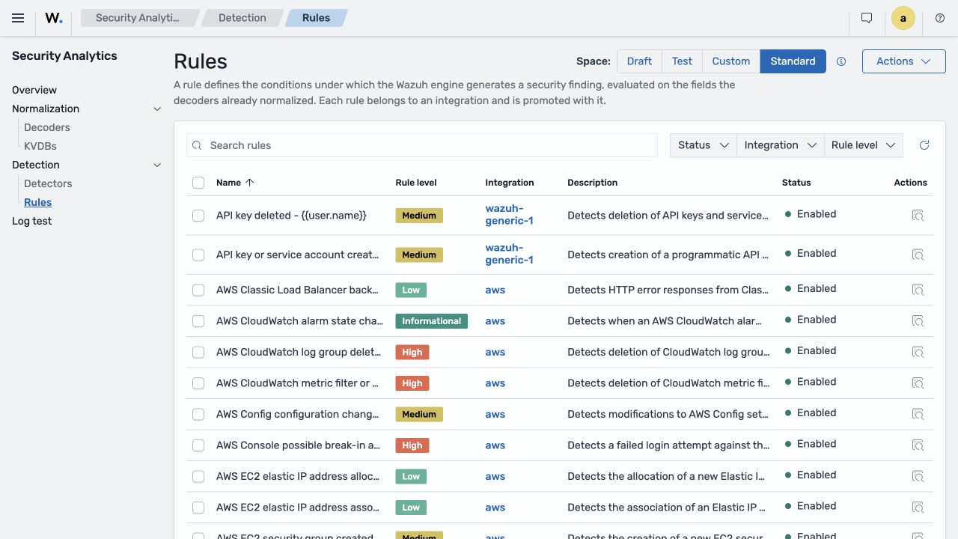
Task: Collapse the Detection sidebar section
Action: (157, 165)
